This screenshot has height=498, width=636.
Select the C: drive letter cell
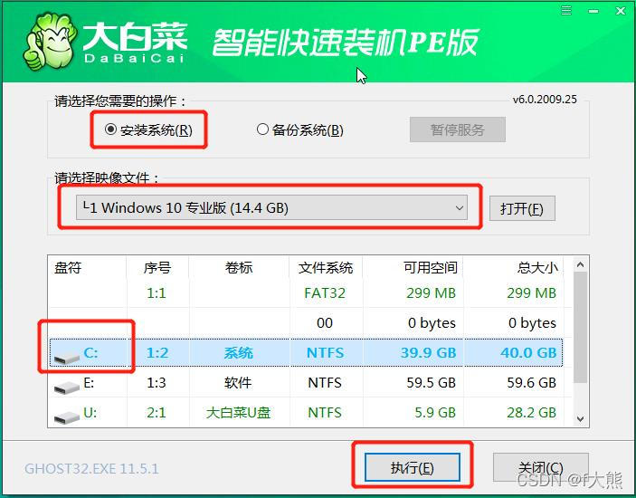[90, 353]
